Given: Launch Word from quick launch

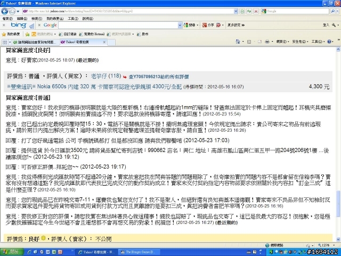Looking at the screenshot, I should point(48,252).
